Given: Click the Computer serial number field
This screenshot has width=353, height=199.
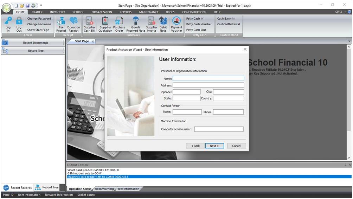Looking at the screenshot, I should click(x=219, y=129).
